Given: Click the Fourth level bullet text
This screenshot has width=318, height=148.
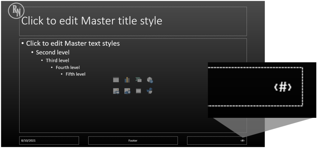Looking at the screenshot, I should 67,67.
